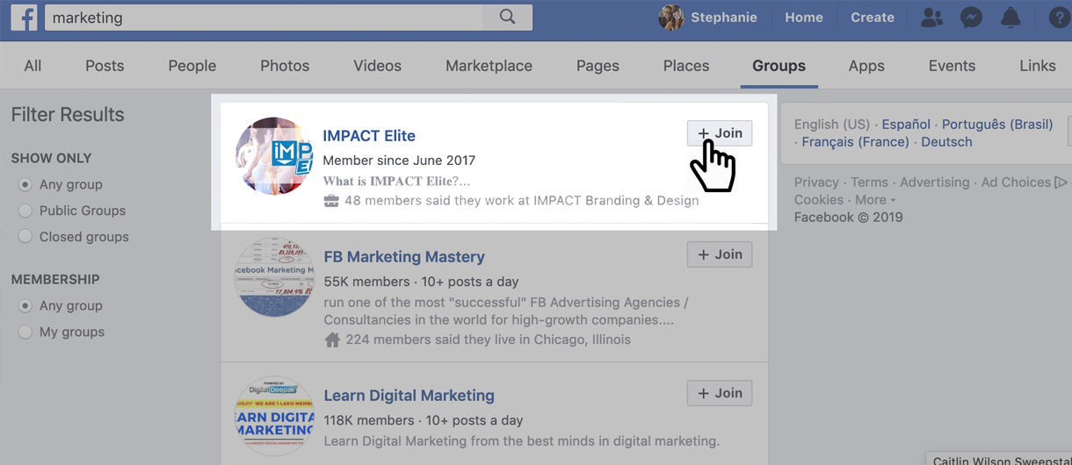Open the Ad Choices footer link
The height and width of the screenshot is (465, 1072).
[1016, 182]
